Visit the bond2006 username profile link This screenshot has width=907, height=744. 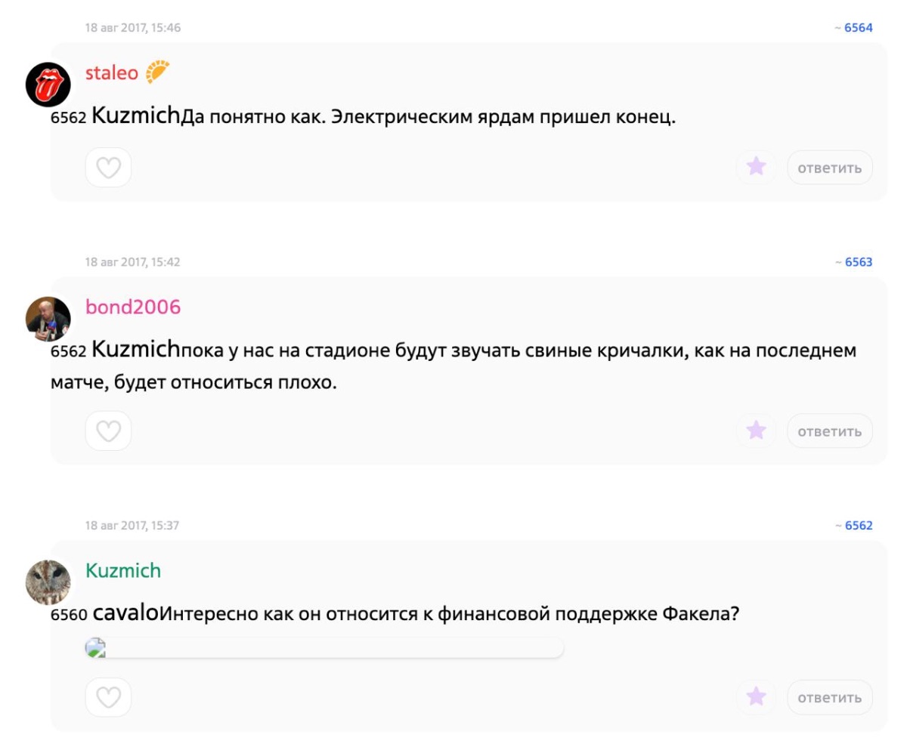pyautogui.click(x=133, y=307)
